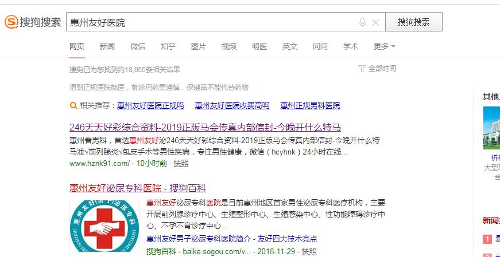Open related suggestion 惠州友好医院收费高吗
Screen dimensions: 500x257
[232, 105]
